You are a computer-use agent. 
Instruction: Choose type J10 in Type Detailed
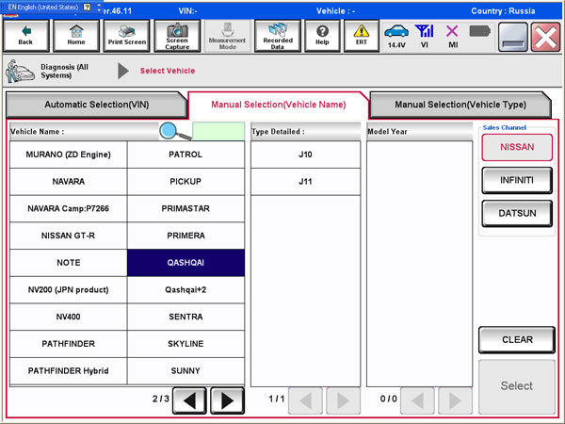(x=305, y=155)
